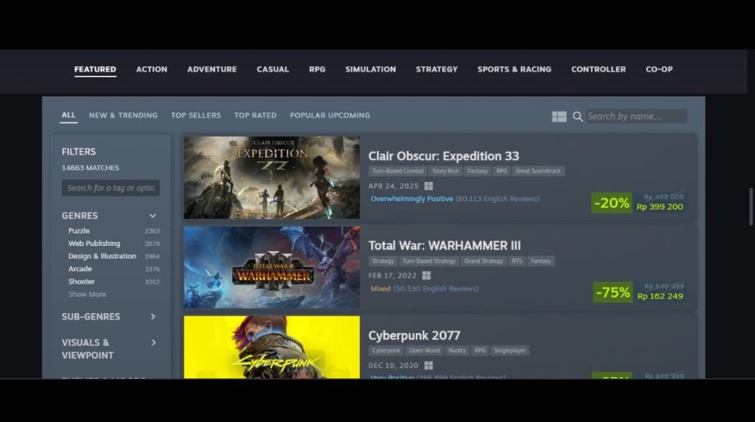Focus the Search for a tag field

pos(111,188)
